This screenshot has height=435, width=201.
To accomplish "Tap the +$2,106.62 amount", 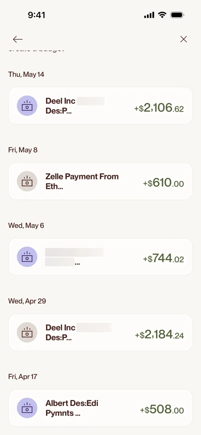I will [159, 107].
